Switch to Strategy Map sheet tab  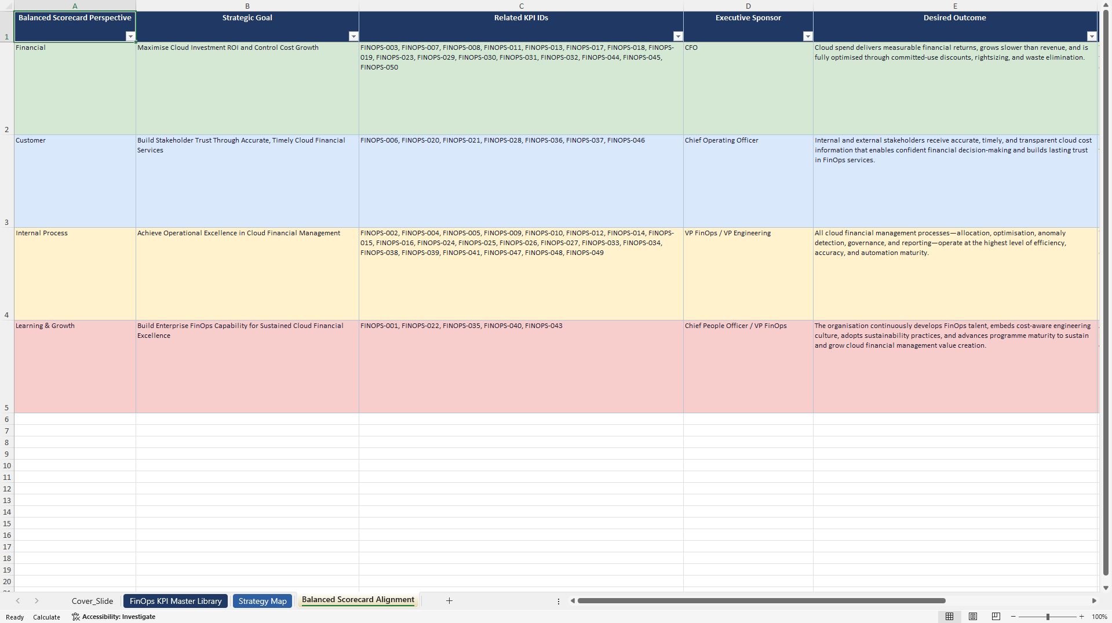tap(262, 601)
